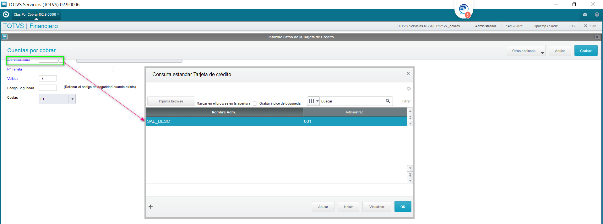Jump to first record with top scroll arrow
Screen dimensions: 603x224
pos(410,111)
